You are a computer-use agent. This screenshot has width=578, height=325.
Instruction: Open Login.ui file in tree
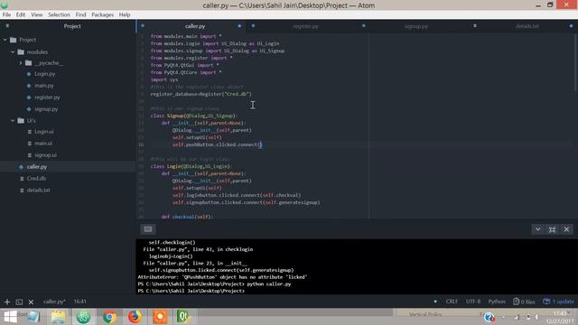[x=44, y=132]
